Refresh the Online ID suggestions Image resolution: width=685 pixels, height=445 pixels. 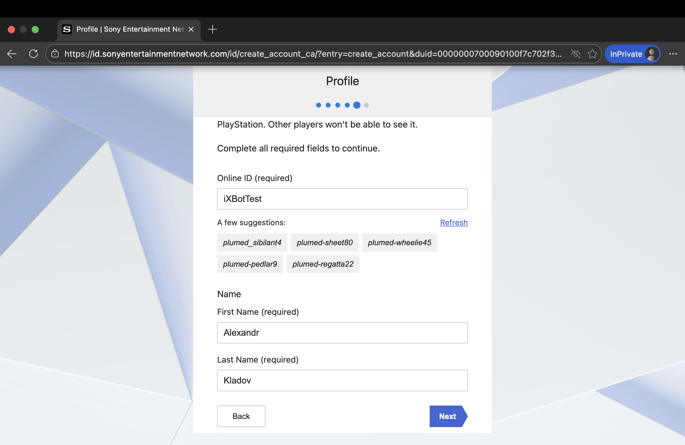(x=454, y=222)
